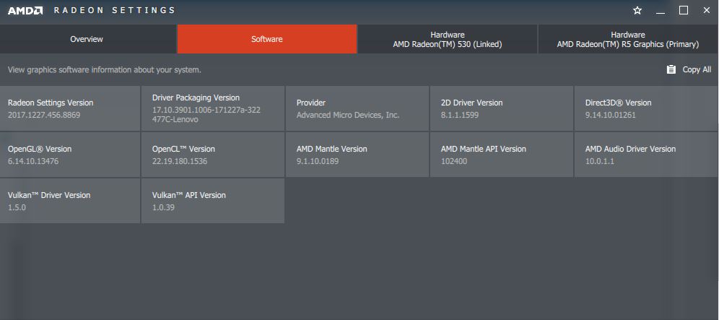Select the Driver Packaging Version tile
719x320 pixels.
tap(213, 108)
